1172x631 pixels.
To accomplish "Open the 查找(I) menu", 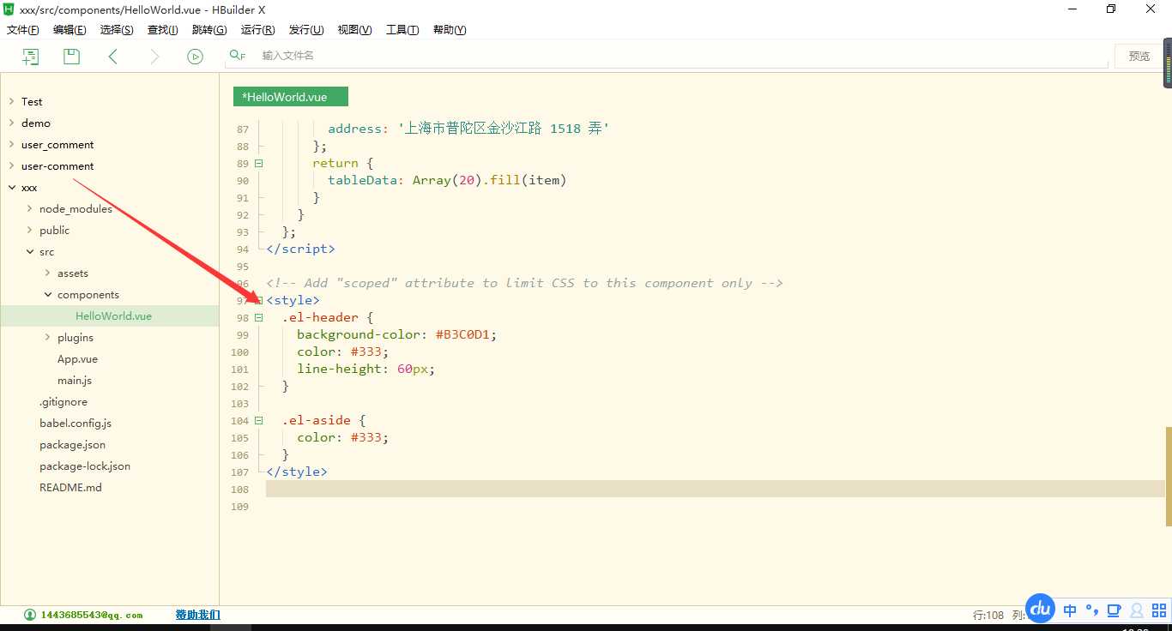I will pos(163,30).
